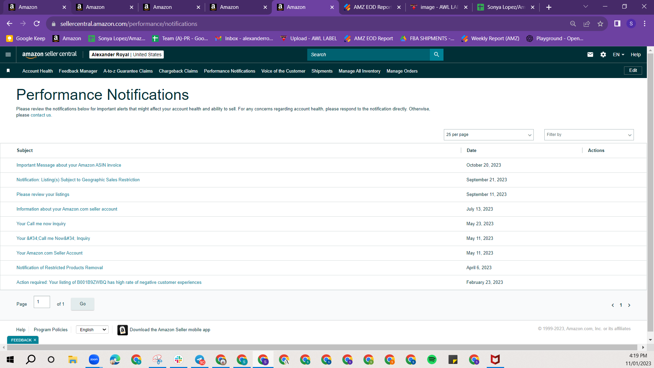Open the tab search chevron in Chrome
Screen dimensions: 654x368
point(586,6)
